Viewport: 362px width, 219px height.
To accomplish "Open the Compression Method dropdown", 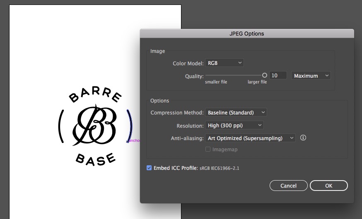I will coord(236,112).
